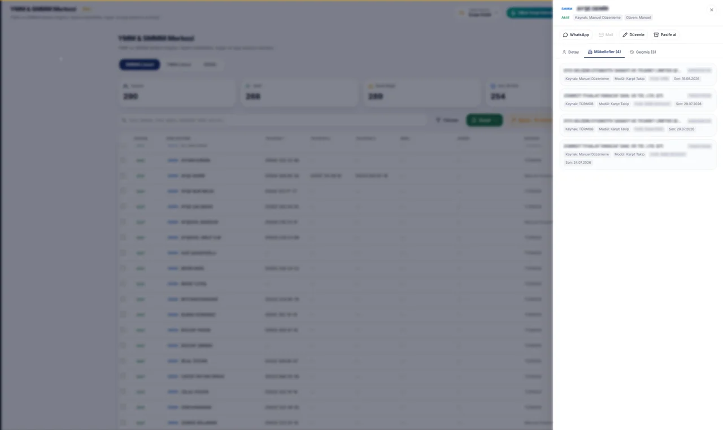The height and width of the screenshot is (430, 723).
Task: Edit the record with Düzenle
Action: (633, 35)
